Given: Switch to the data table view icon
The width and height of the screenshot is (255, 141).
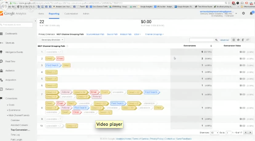Looking at the screenshot, I should [x=234, y=40].
